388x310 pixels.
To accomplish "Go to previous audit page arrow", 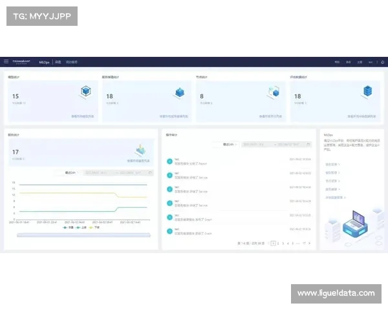I will (268, 243).
